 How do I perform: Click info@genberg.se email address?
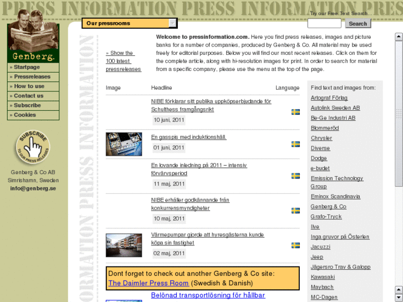click(x=33, y=188)
